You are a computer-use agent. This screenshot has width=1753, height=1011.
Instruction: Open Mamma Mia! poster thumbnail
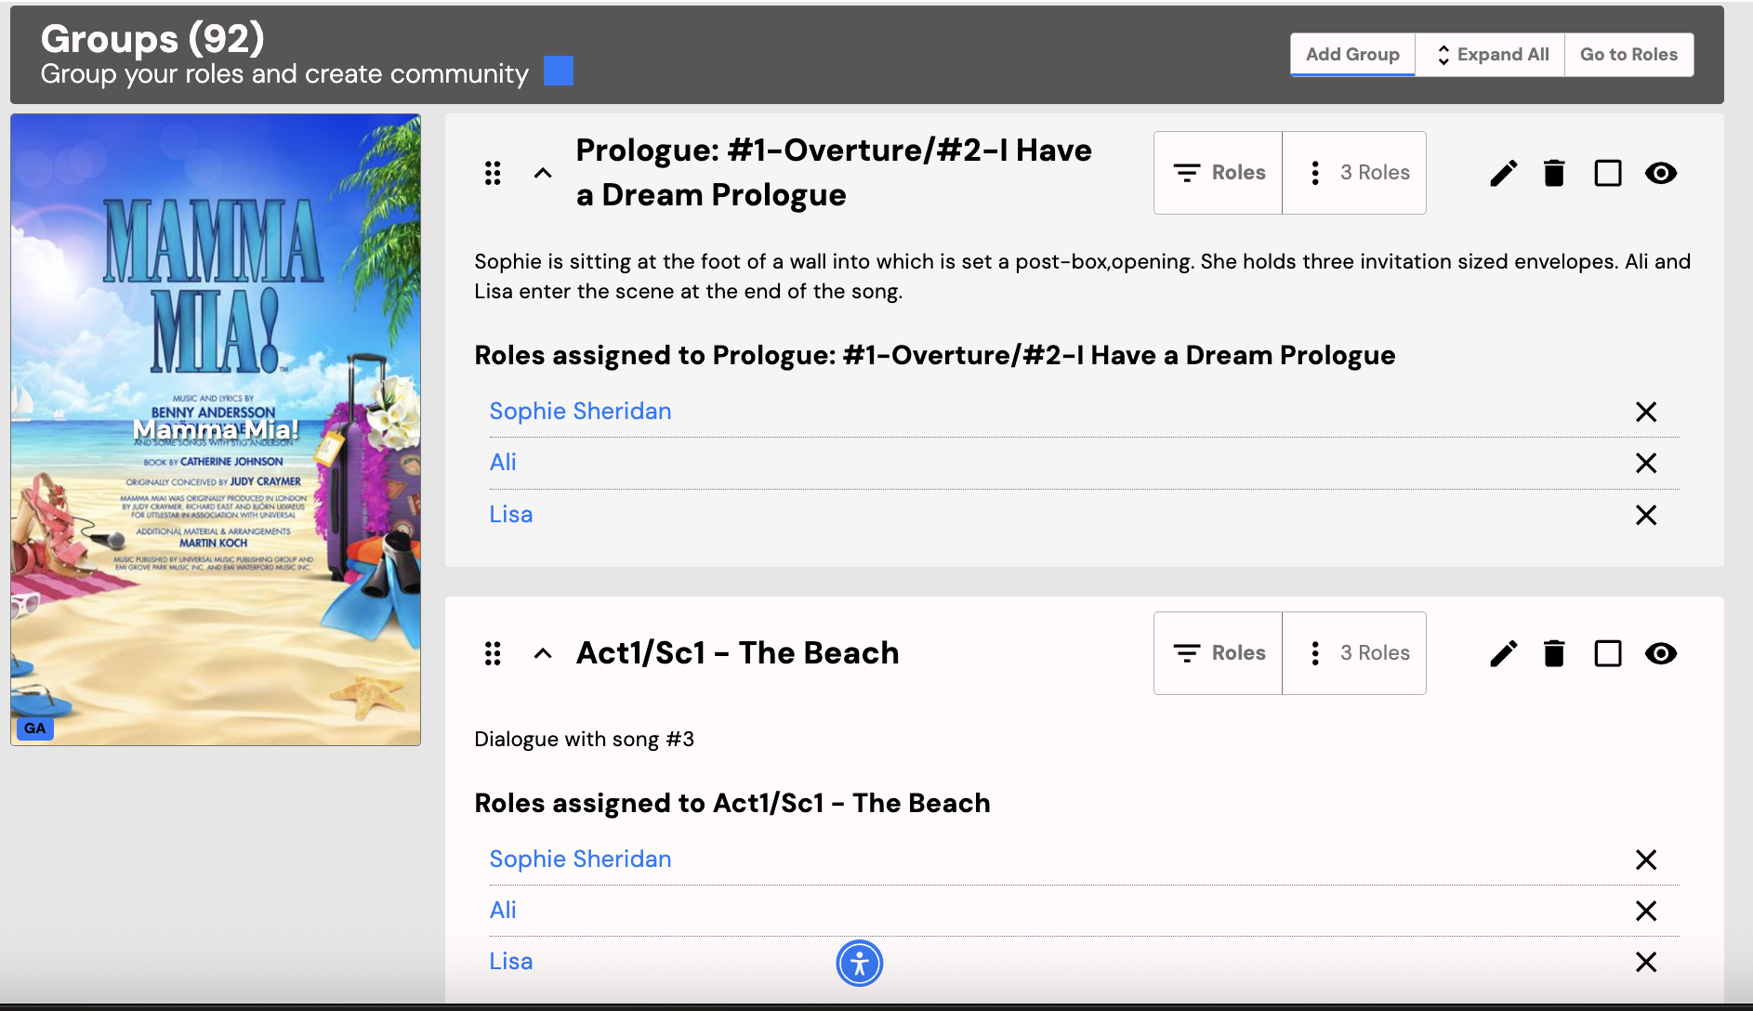coord(216,429)
